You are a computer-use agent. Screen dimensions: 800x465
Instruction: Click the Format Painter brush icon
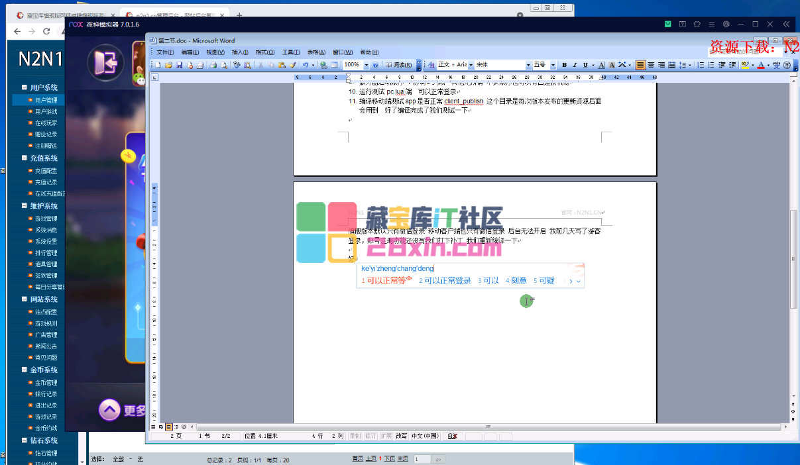tap(292, 66)
